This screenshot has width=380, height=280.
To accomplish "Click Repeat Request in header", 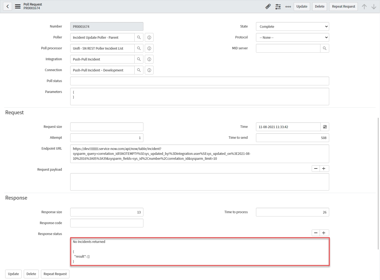I will click(343, 7).
